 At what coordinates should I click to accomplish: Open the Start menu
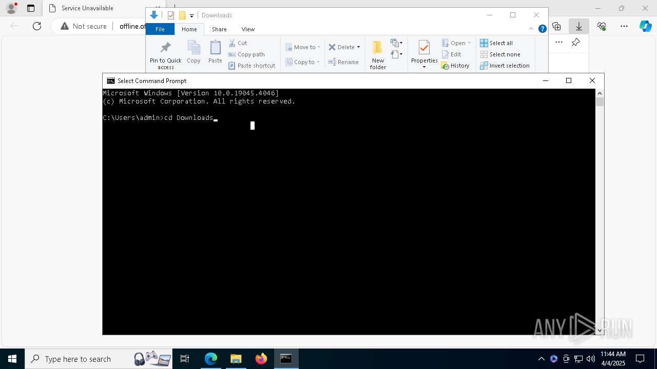[12, 359]
